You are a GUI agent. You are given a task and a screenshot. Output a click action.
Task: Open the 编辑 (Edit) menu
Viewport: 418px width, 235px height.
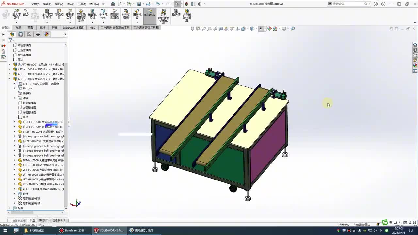point(47,4)
